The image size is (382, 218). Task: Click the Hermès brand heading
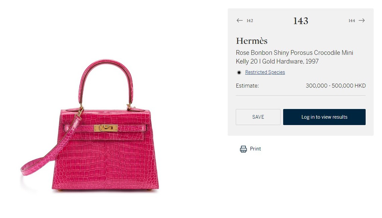tap(252, 41)
